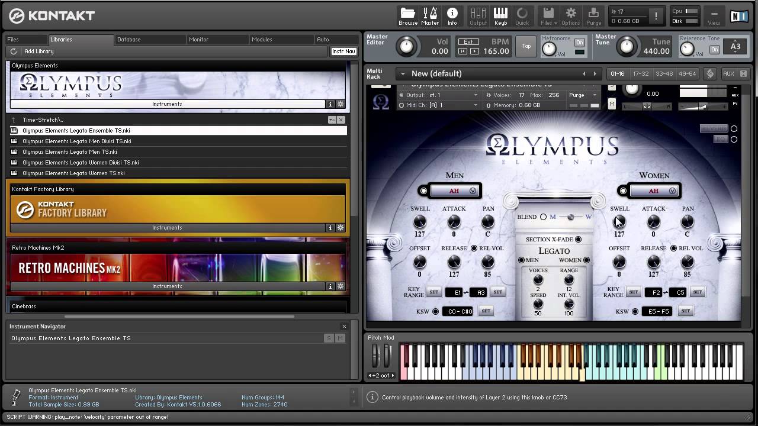The image size is (758, 426).
Task: Toggle the Men Rel Vol option
Action: [x=474, y=248]
